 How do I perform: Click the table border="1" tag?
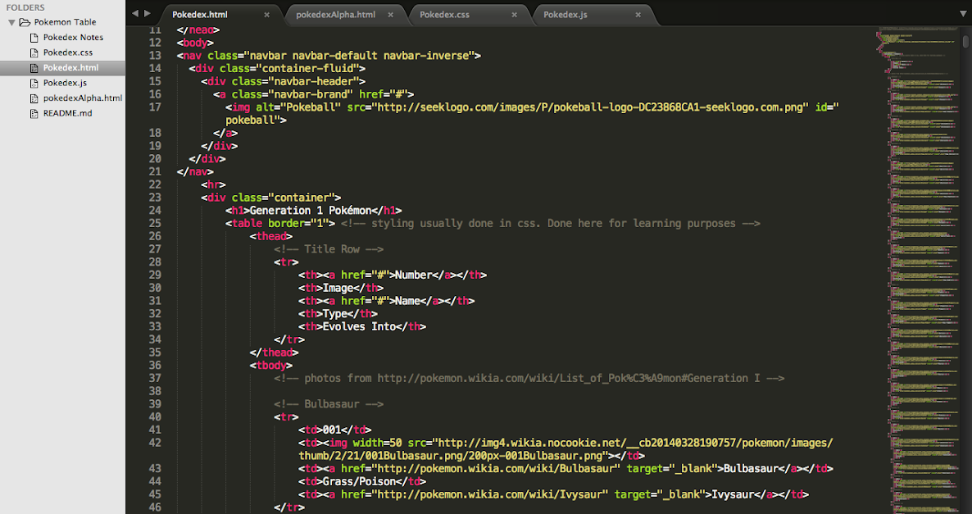click(x=280, y=223)
